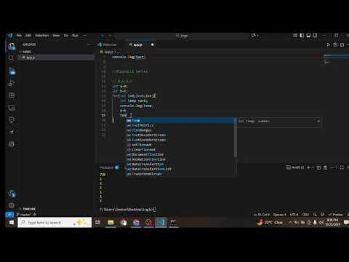Open the Accounts icon in activity bar
Image resolution: width=349 pixels, height=262 pixels.
pyautogui.click(x=12, y=194)
